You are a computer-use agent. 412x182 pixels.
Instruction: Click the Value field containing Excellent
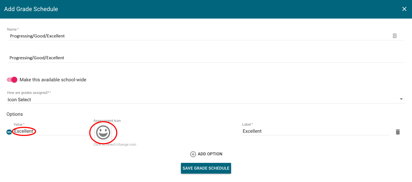[x=49, y=131]
